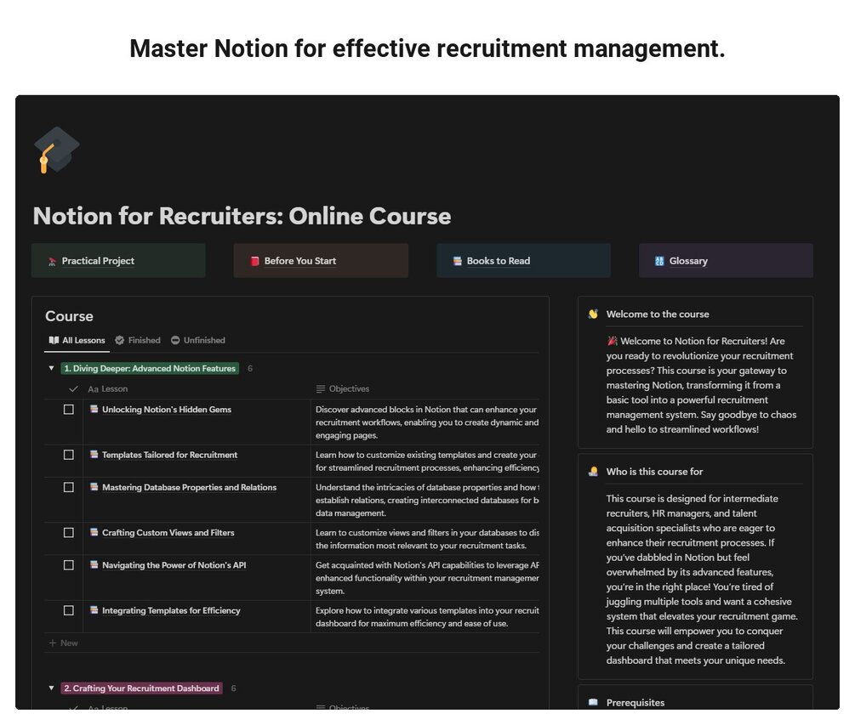This screenshot has width=855, height=725.
Task: Click the page icon of Navigating Notion's API
Action: [94, 565]
